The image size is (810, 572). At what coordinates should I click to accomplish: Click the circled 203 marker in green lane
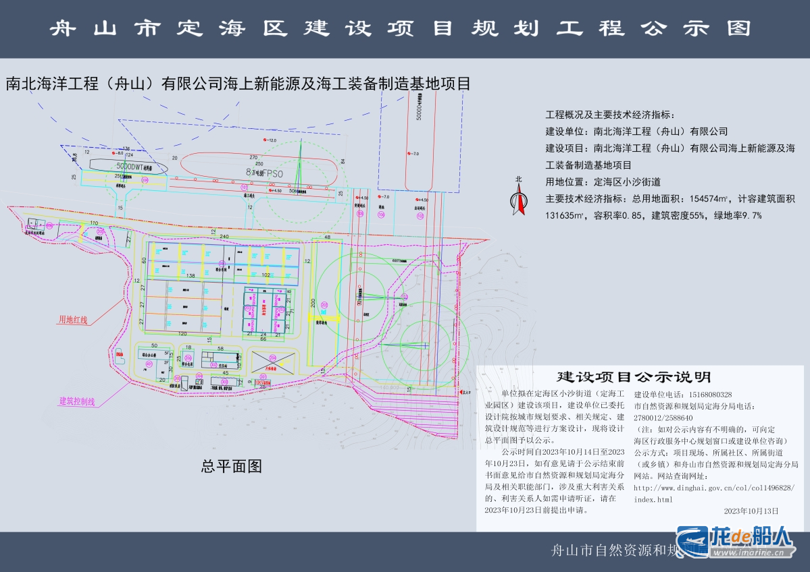(x=323, y=306)
